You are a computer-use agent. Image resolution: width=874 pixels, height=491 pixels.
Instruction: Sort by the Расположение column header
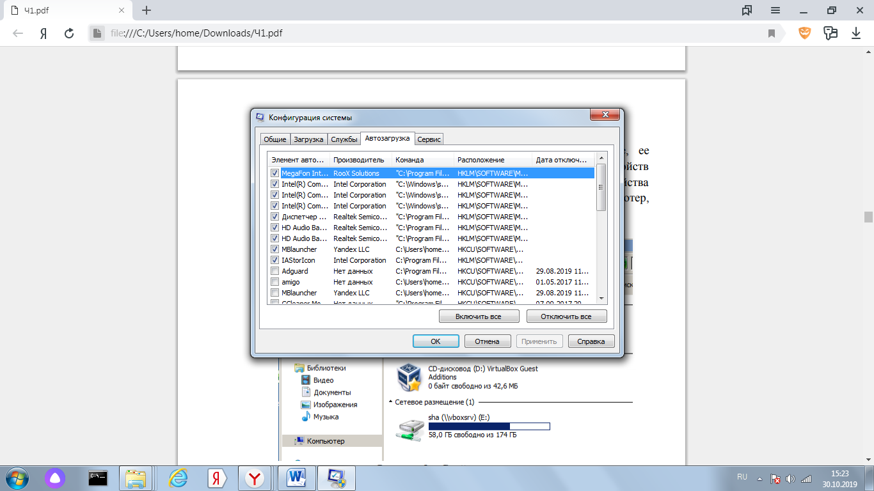coord(493,160)
